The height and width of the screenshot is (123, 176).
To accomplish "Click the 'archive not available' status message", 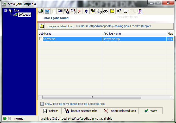I will [77, 119].
